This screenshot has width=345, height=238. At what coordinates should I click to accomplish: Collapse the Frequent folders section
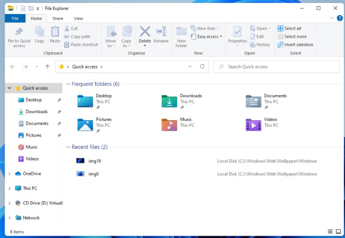click(68, 84)
